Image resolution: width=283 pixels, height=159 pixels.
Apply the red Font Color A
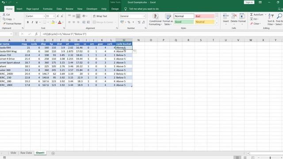60,23
